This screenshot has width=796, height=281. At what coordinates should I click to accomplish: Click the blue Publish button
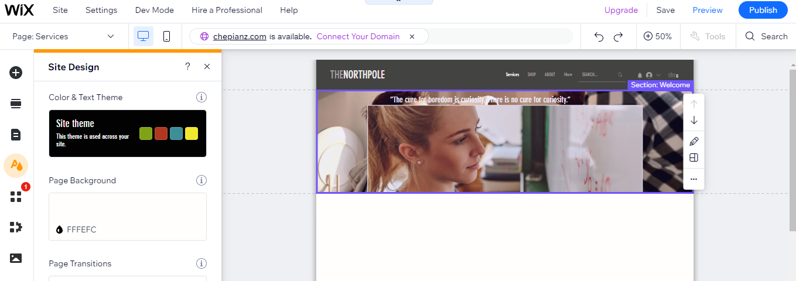click(x=763, y=10)
